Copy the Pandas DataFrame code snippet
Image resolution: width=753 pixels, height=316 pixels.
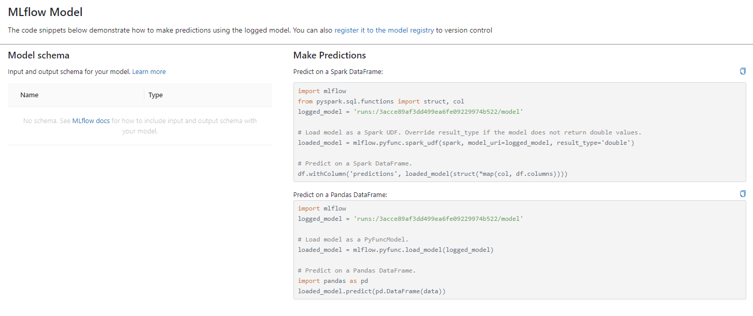pyautogui.click(x=743, y=194)
